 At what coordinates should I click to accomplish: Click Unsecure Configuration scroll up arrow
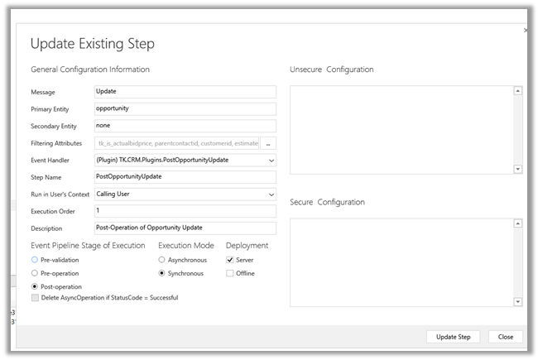pyautogui.click(x=517, y=91)
